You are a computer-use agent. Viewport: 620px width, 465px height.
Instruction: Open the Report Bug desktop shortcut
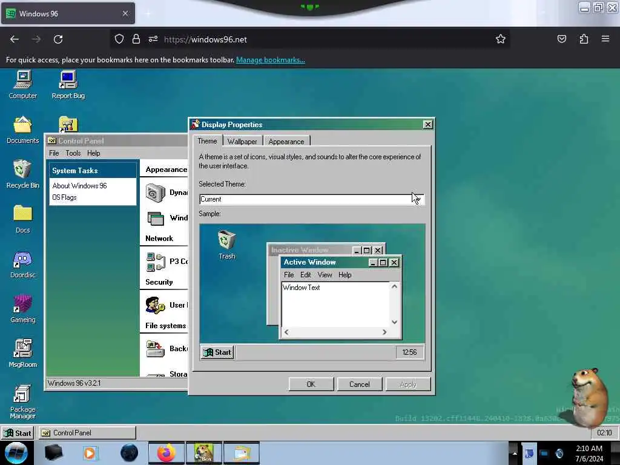pos(68,84)
